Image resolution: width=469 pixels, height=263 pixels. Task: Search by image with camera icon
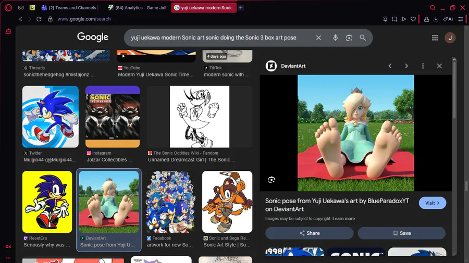pyautogui.click(x=349, y=37)
